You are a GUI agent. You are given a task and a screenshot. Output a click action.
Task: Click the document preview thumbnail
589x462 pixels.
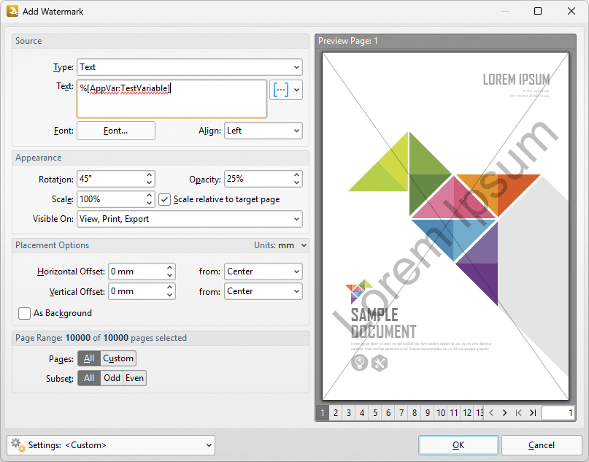(x=445, y=226)
